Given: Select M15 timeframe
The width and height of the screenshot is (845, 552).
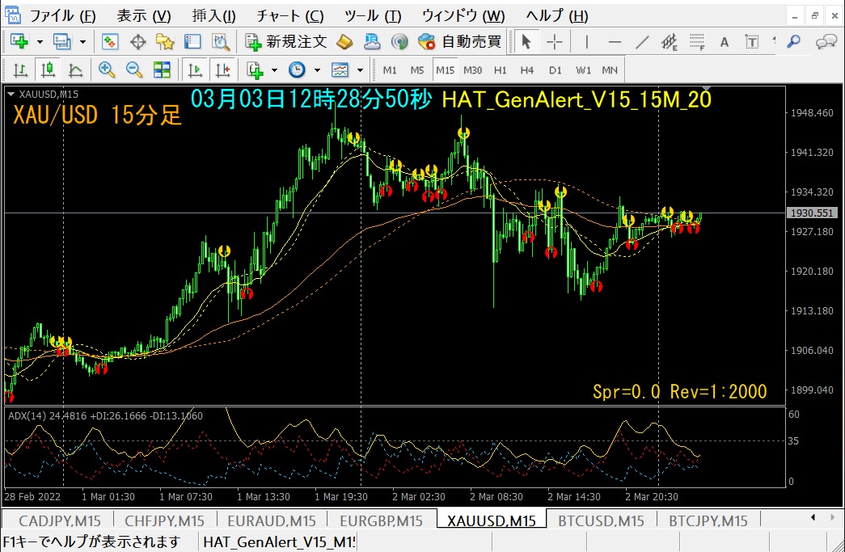Looking at the screenshot, I should [x=445, y=70].
